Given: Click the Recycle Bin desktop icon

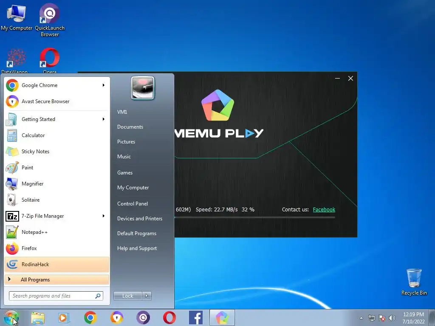Looking at the screenshot, I should pos(414,282).
